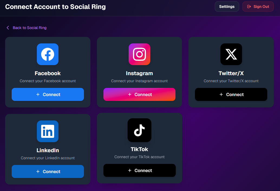Connect your TikTok account
The height and width of the screenshot is (191, 280).
139,170
